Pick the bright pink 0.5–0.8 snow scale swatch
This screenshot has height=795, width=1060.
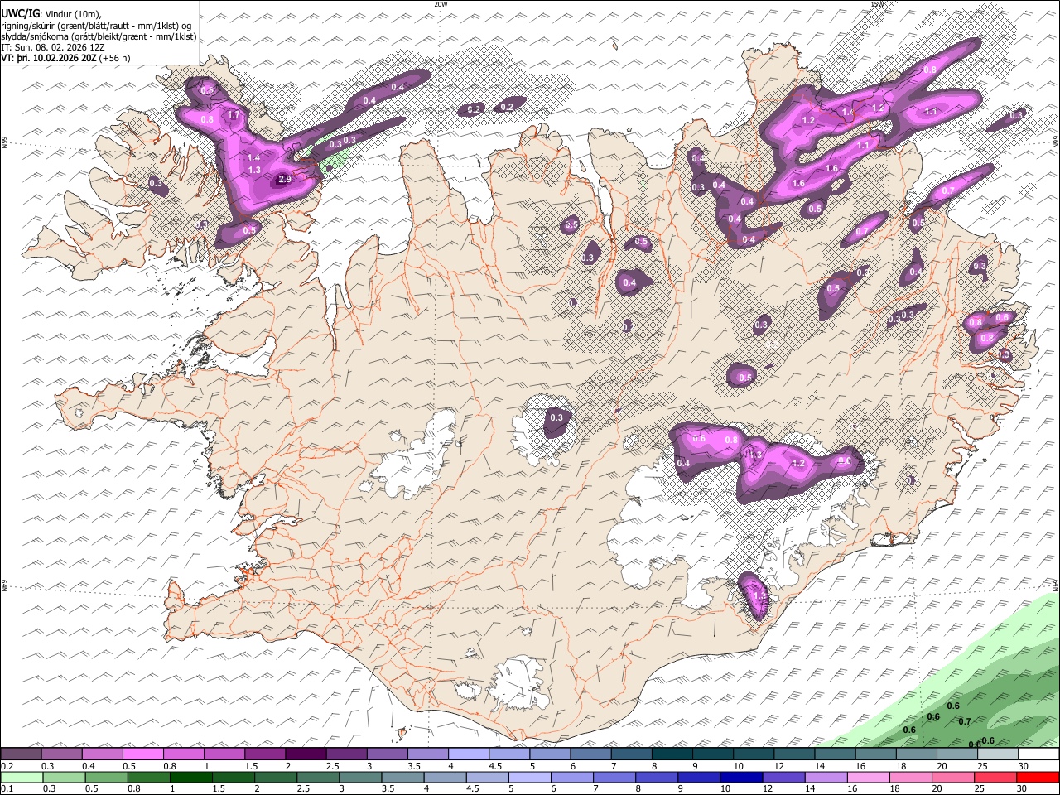142,754
